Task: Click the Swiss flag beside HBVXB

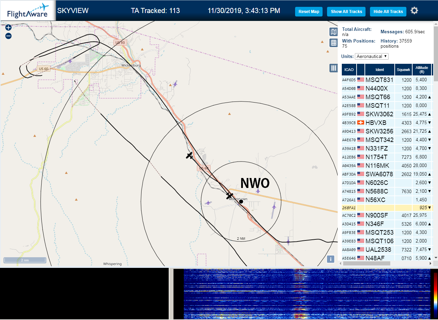Action: [361, 123]
